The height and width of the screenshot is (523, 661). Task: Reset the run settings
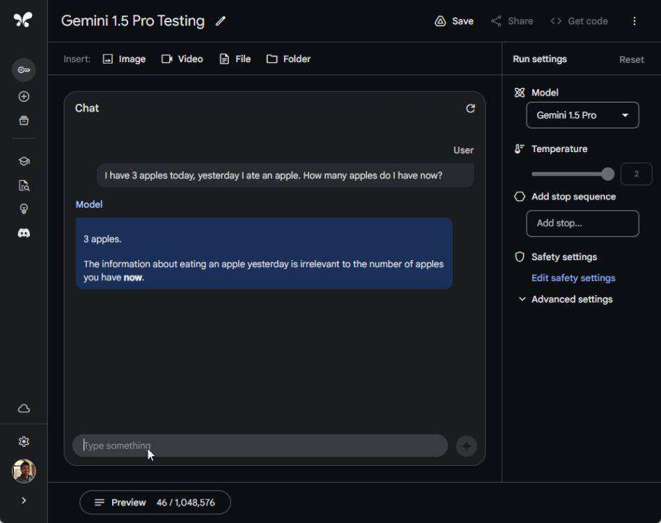(x=632, y=59)
